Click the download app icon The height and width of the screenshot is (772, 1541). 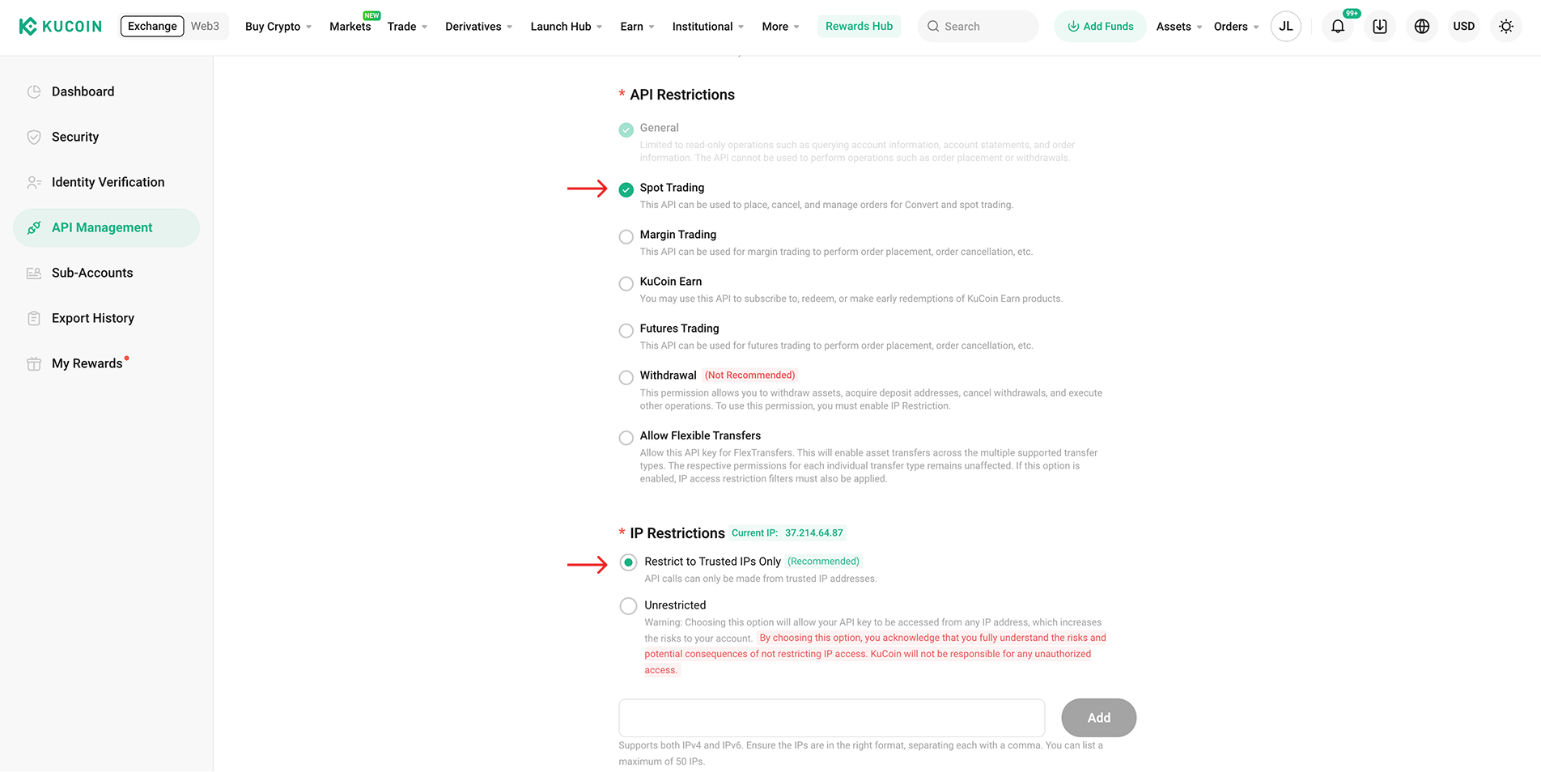(x=1380, y=27)
